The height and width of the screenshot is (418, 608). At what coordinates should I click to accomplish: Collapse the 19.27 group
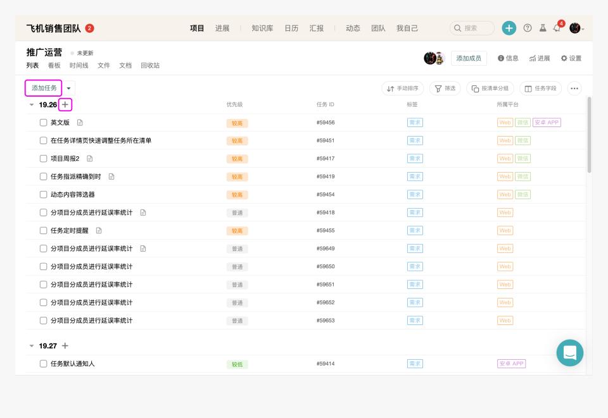(32, 346)
